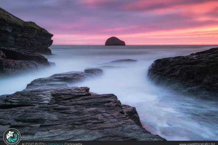Click the grassy cliff top at left
The width and height of the screenshot is (218, 145).
[18, 20]
